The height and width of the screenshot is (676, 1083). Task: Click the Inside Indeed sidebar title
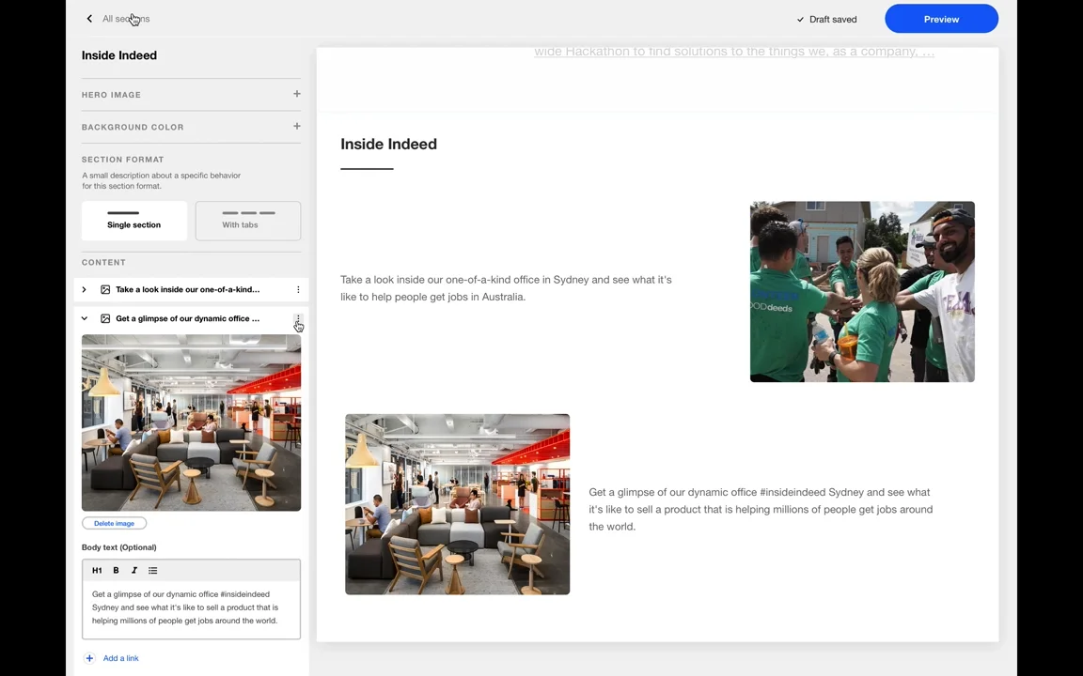click(118, 55)
